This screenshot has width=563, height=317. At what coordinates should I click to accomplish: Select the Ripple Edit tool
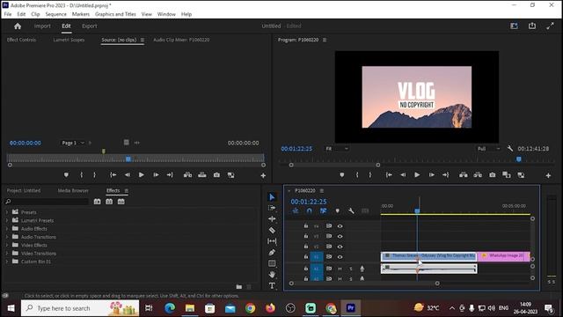tap(272, 219)
